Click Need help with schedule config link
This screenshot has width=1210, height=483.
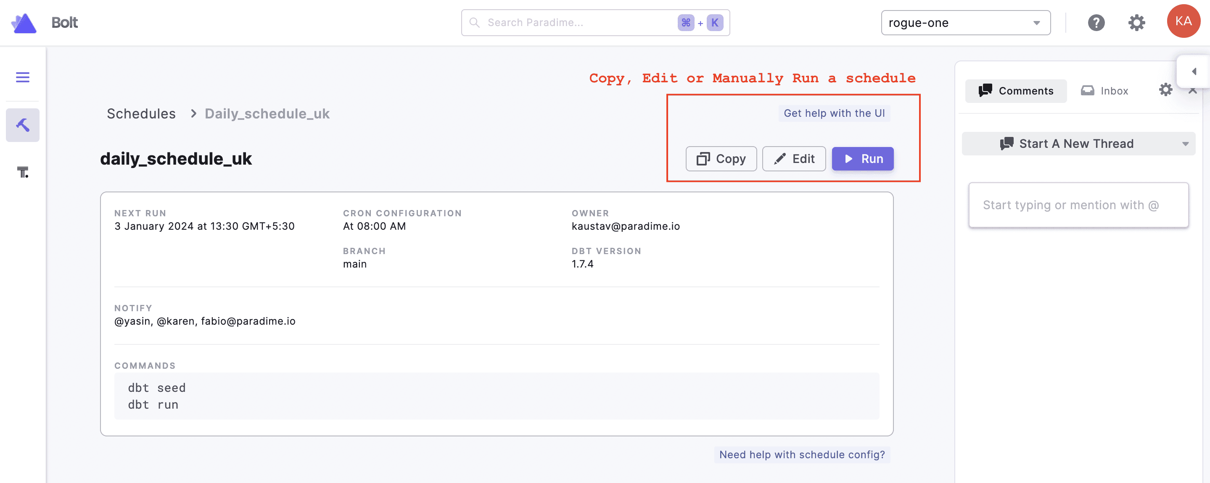click(802, 454)
